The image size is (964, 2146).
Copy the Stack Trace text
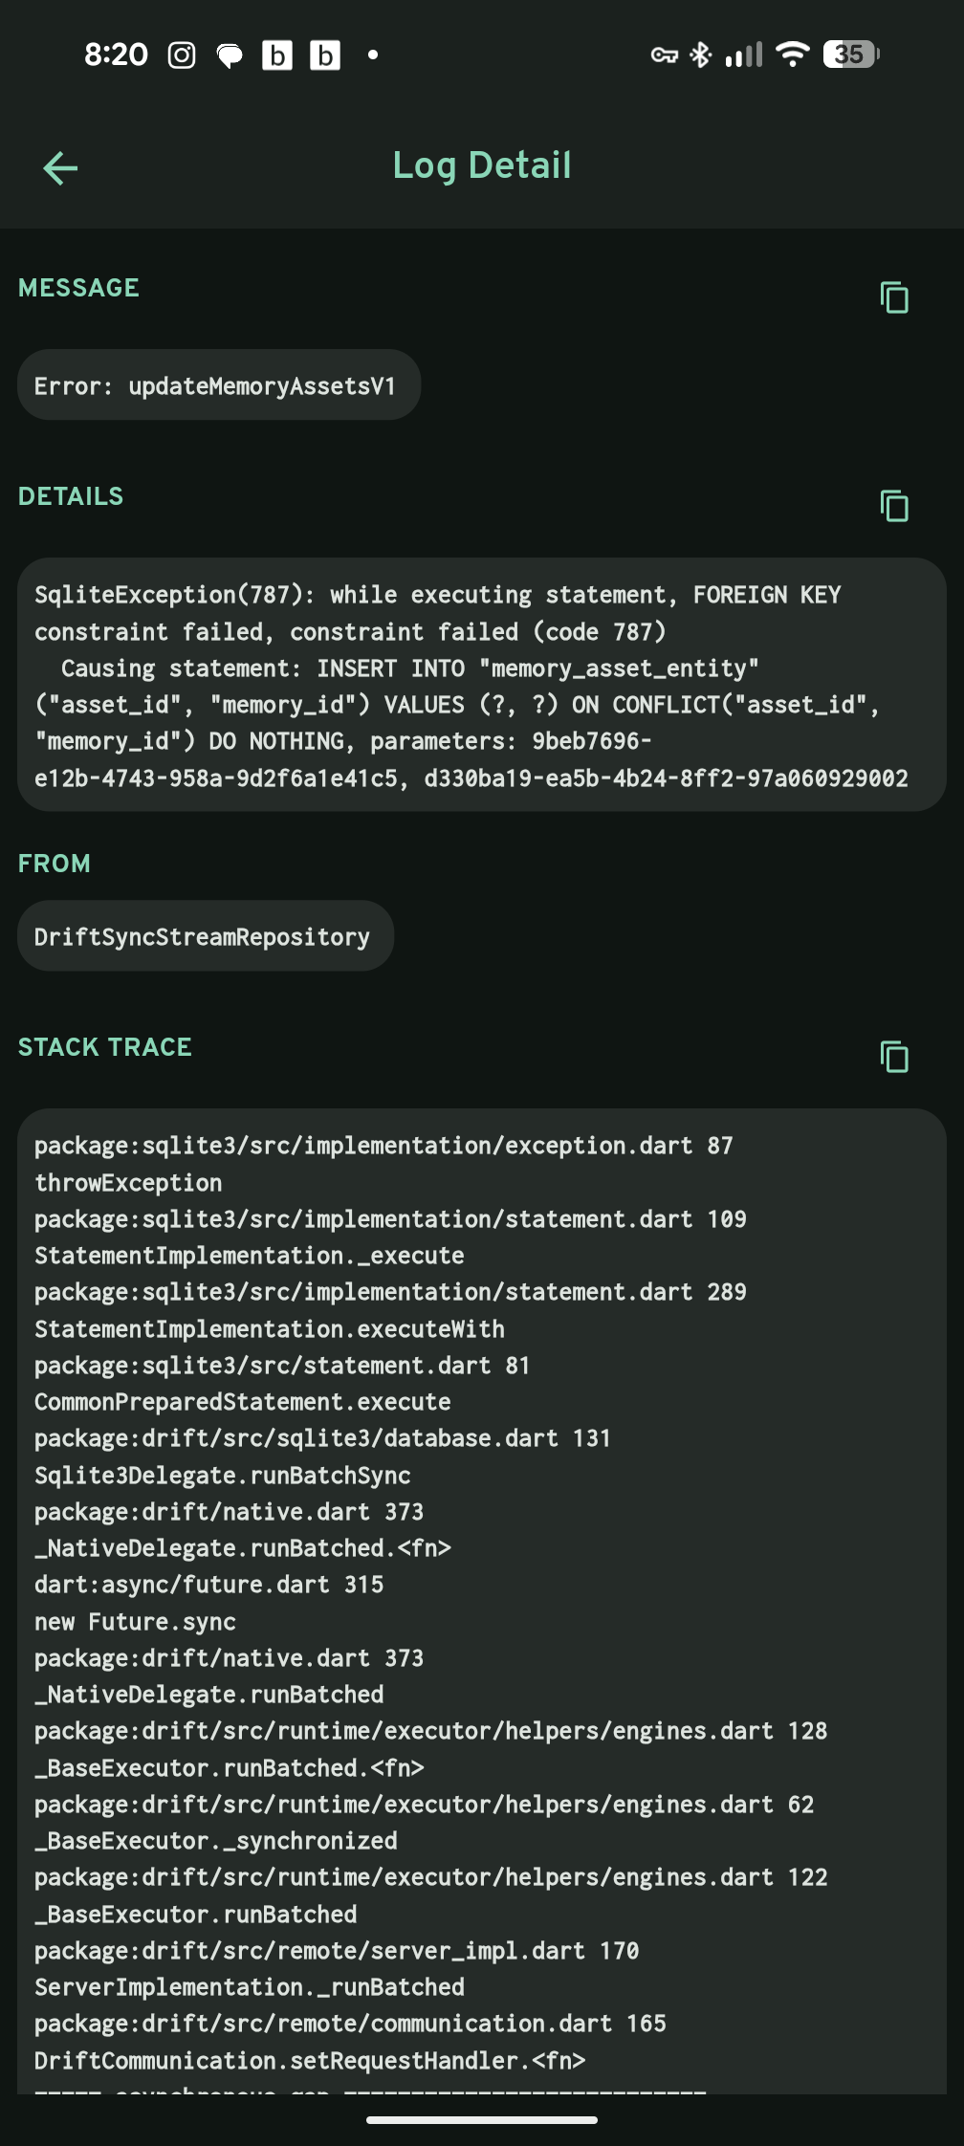pyautogui.click(x=894, y=1057)
